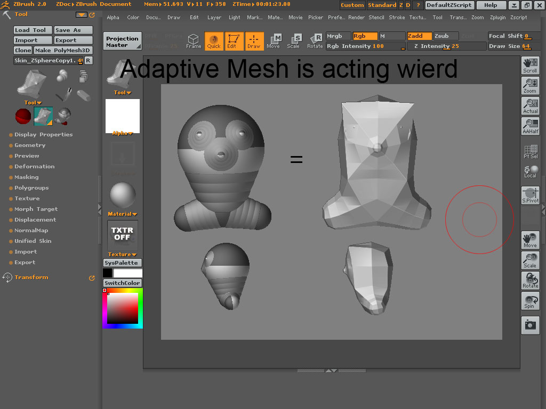Toggle Local transformations icon

tap(531, 171)
